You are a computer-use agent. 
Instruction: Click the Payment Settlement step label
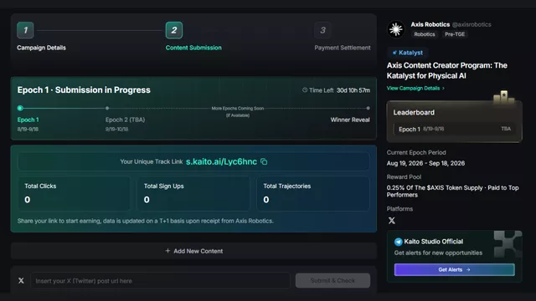(343, 48)
